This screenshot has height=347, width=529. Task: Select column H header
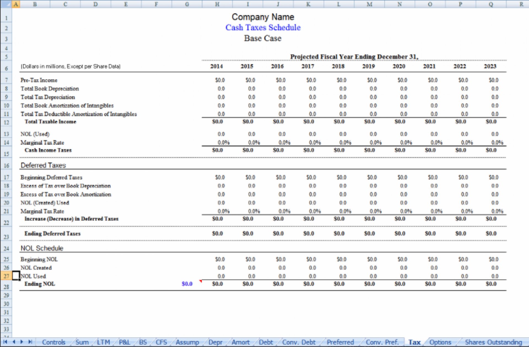(x=217, y=4)
